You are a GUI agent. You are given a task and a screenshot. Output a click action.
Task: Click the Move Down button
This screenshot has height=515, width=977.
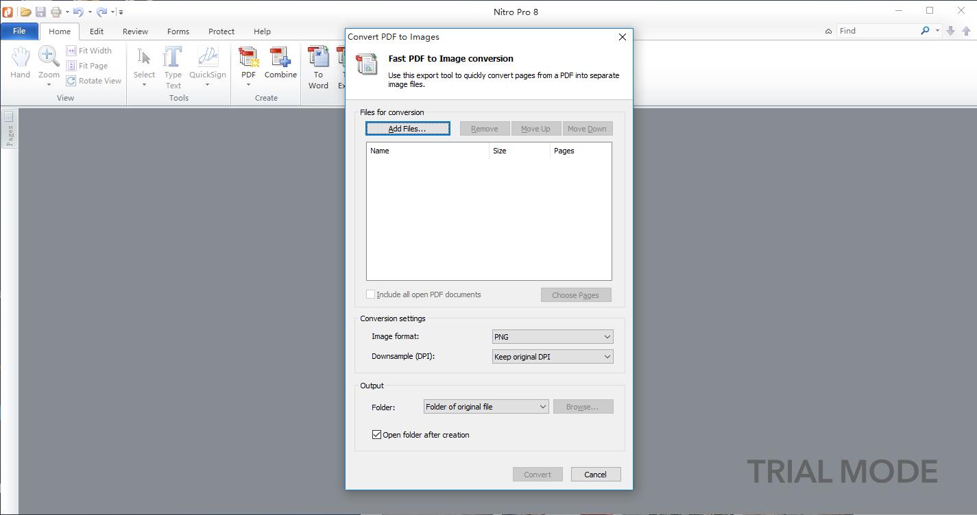click(587, 129)
